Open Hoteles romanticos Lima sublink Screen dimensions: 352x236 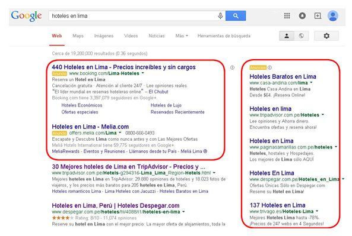tap(77, 191)
